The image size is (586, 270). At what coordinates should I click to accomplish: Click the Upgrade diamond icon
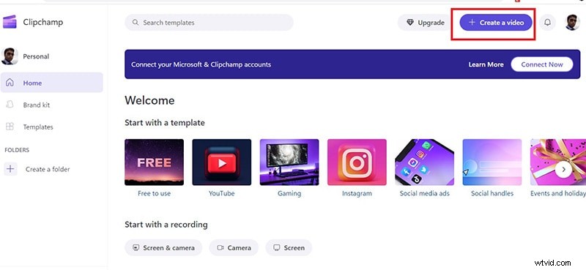coord(410,23)
